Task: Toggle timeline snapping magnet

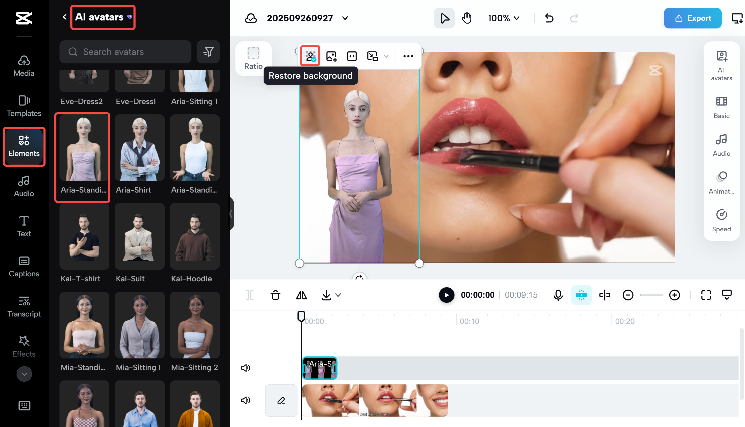Action: [x=582, y=295]
